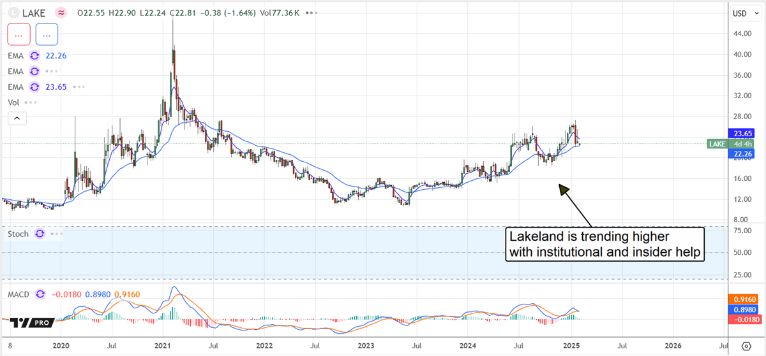
Task: Click the EMA value 22.26 in legend
Action: 56,55
